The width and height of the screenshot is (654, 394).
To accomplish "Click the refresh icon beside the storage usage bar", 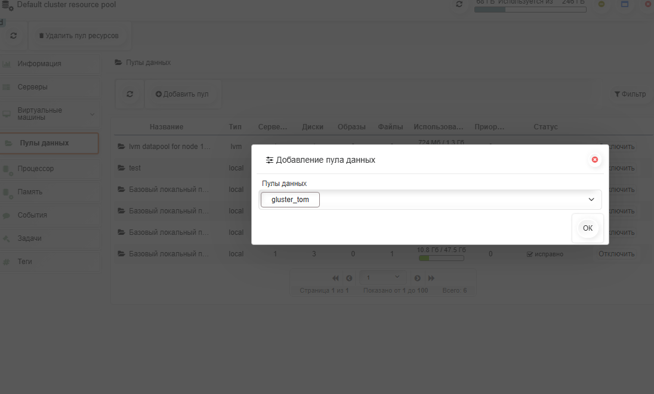I will coord(459,4).
